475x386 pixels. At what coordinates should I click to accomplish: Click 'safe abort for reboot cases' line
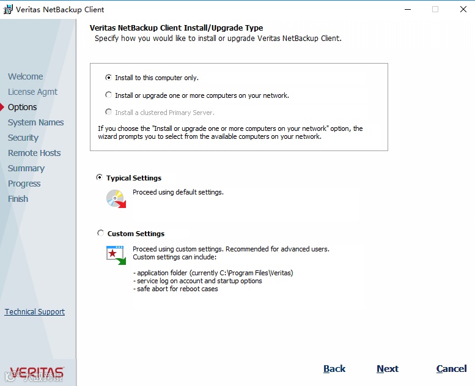tap(175, 289)
